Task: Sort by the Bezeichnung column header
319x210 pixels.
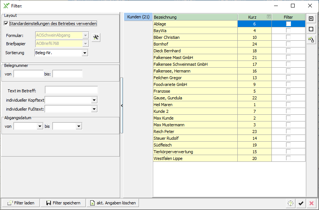Action: (x=195, y=17)
